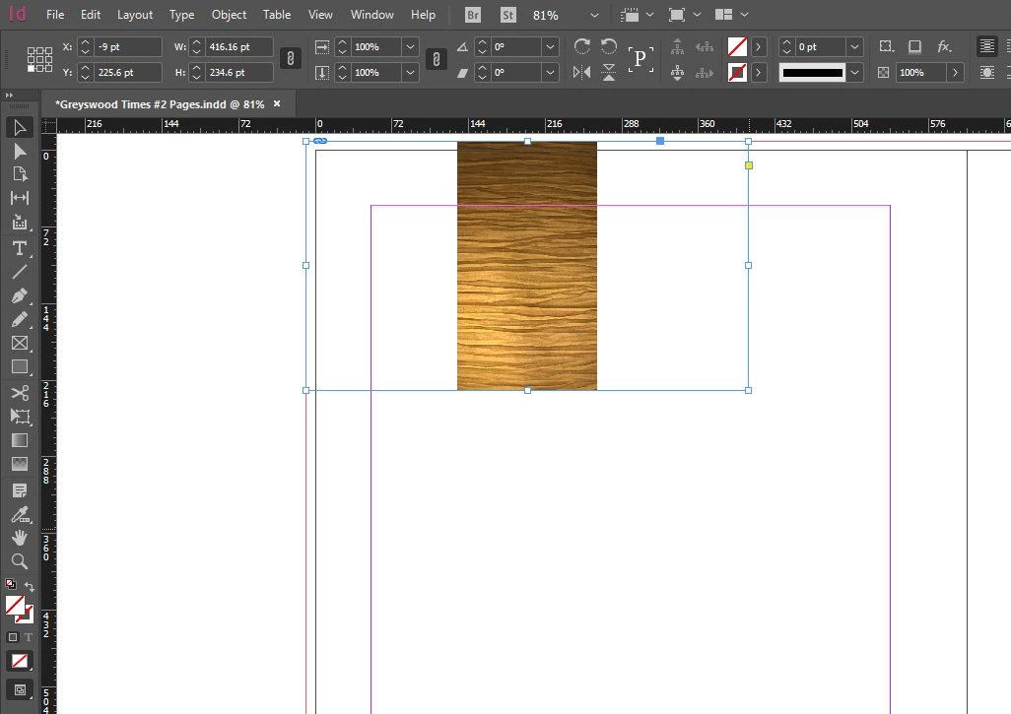Open the Type menu
The image size is (1011, 714).
(182, 14)
